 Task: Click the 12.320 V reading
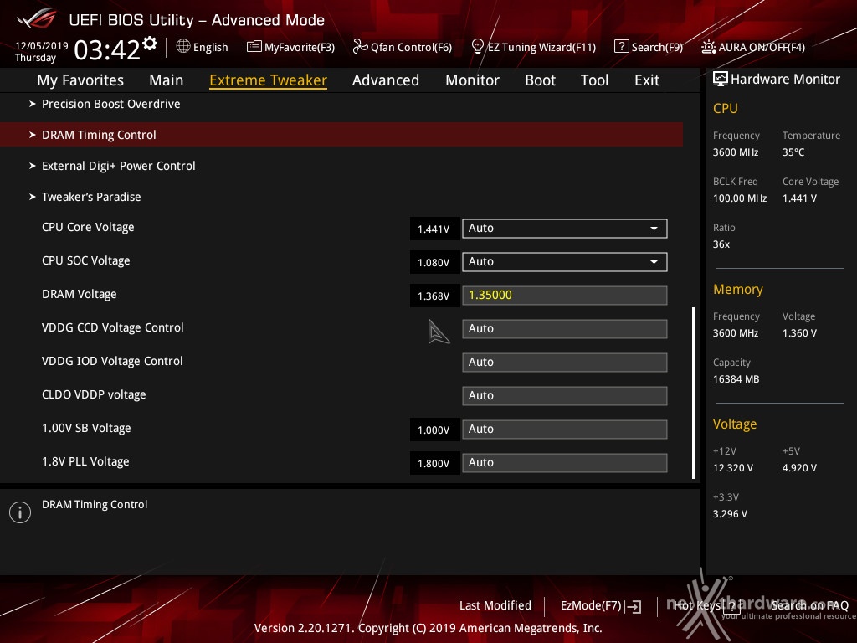[733, 467]
